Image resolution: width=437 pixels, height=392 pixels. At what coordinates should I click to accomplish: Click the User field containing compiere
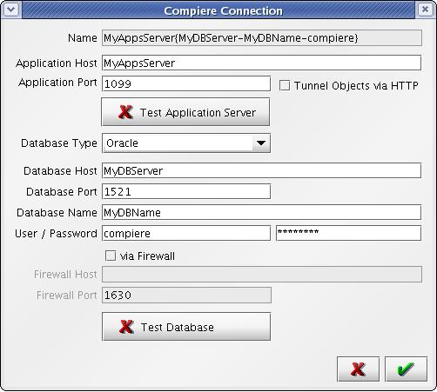point(186,233)
